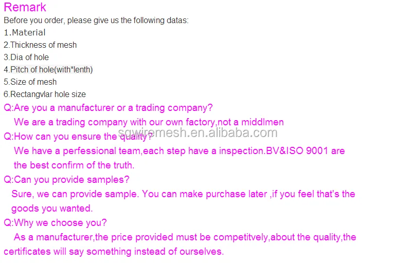Select the "2.Thickness of mesh" item

40,45
